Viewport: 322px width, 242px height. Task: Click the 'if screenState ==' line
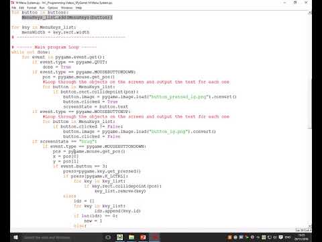[64, 141]
